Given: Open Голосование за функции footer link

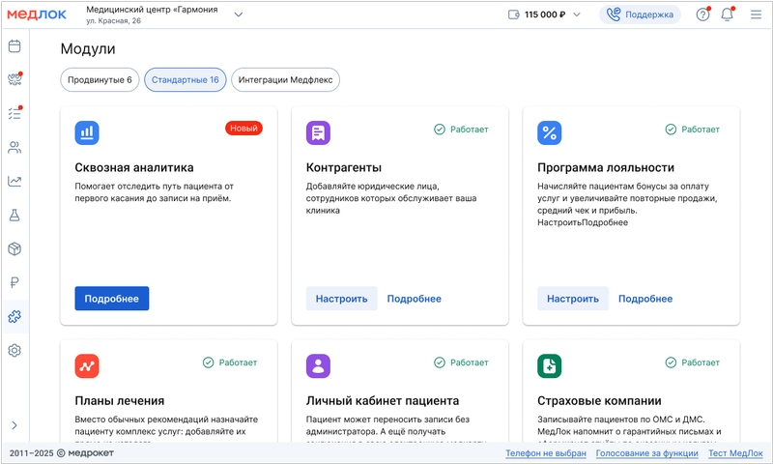Looking at the screenshot, I should [646, 453].
